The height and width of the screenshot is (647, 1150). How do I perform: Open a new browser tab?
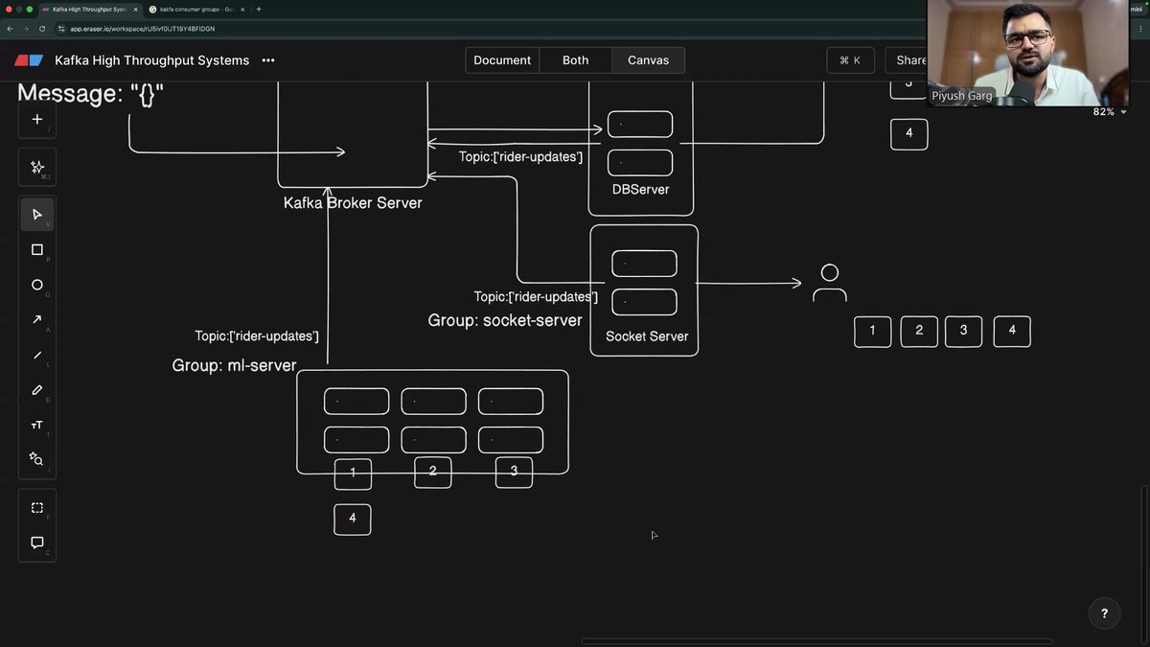pos(259,9)
